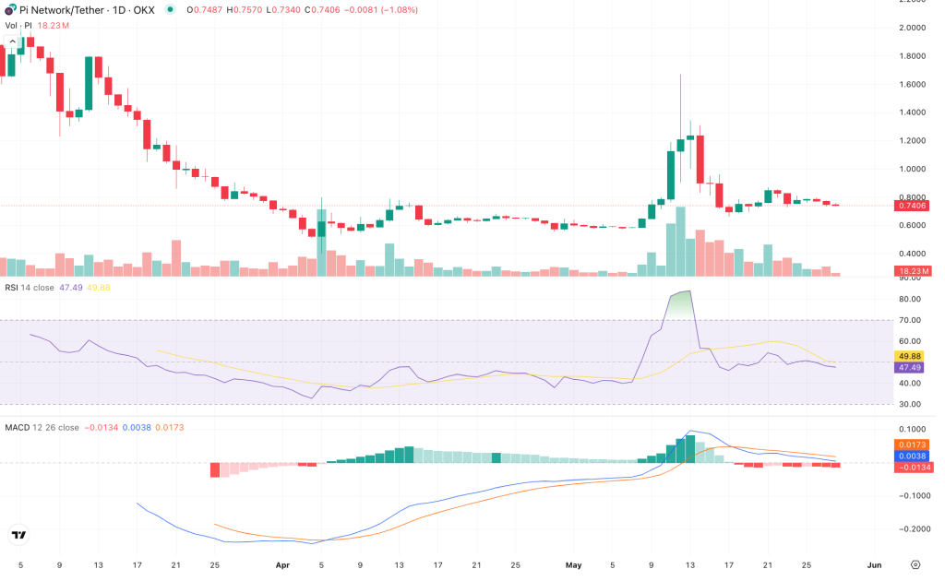Click the 1.6000 price axis label

912,84
